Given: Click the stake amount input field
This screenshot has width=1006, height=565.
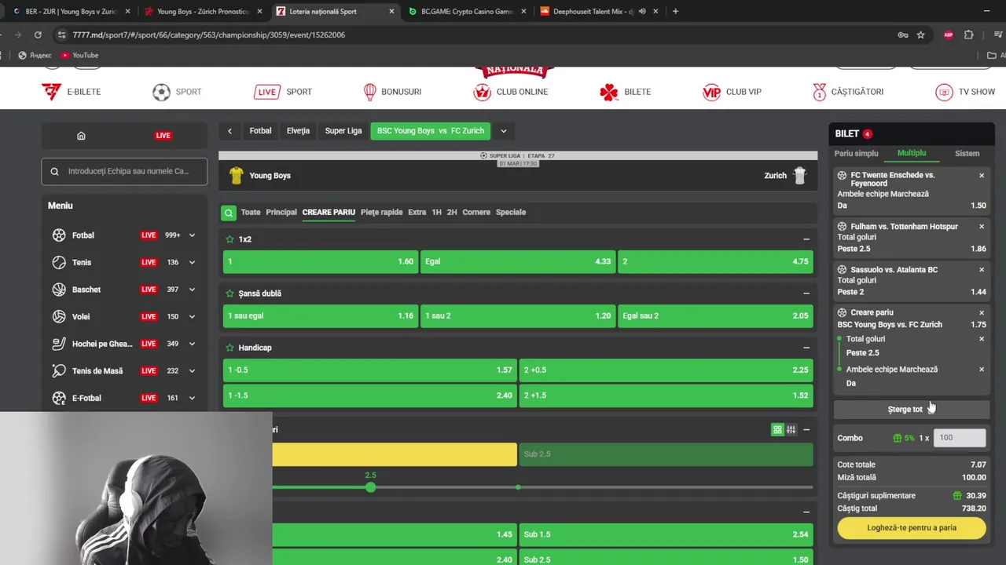Looking at the screenshot, I should tap(960, 438).
